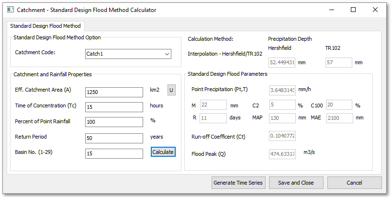Click the Basin No. input field

point(114,154)
